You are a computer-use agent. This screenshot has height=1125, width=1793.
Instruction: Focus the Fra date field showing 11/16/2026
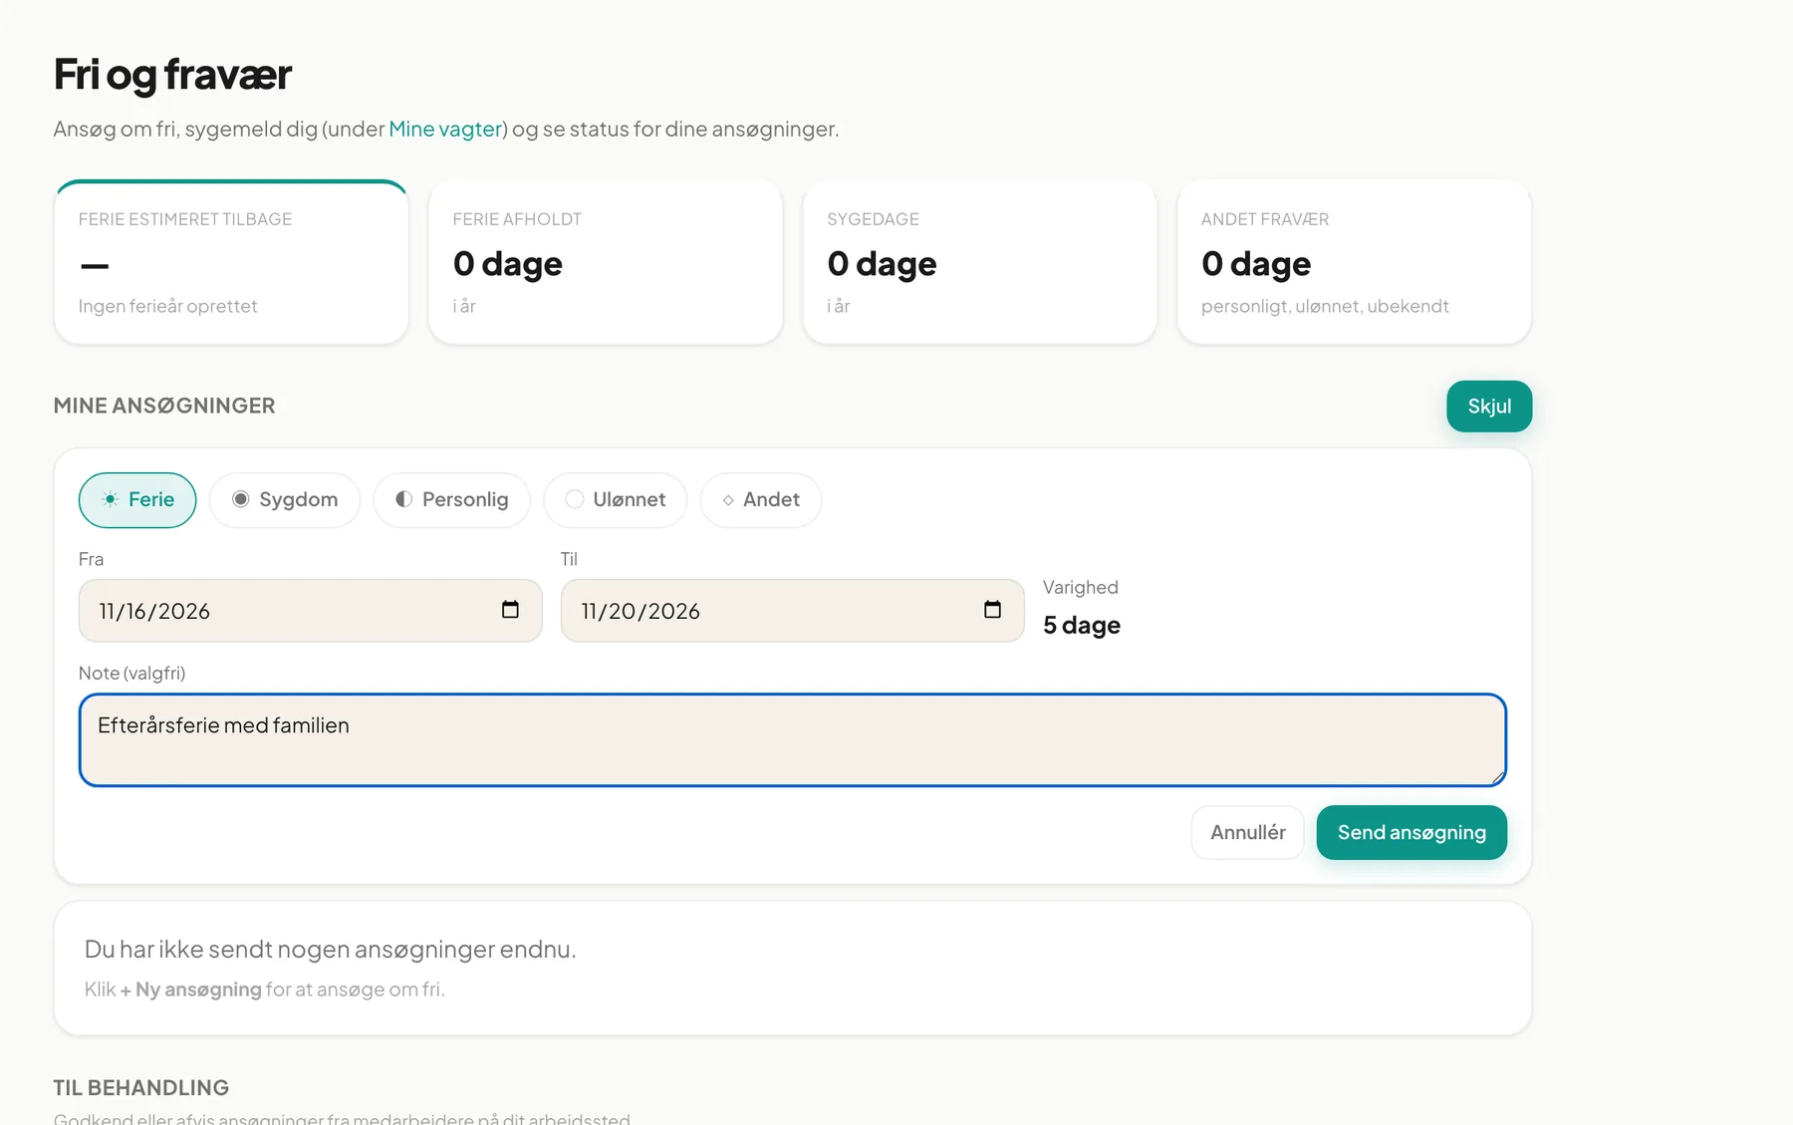click(311, 611)
